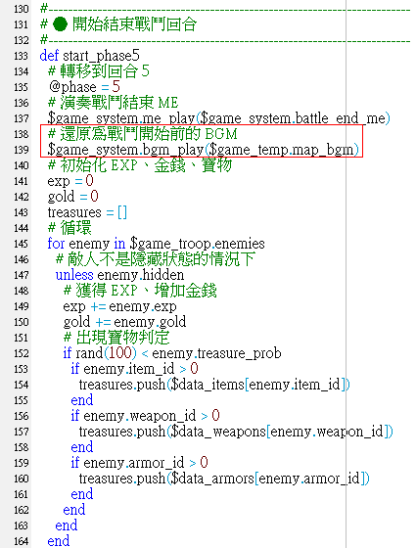This screenshot has height=548, width=416.
Task: Click the comment '演奏戰鬥結束 ME'
Action: 114,103
